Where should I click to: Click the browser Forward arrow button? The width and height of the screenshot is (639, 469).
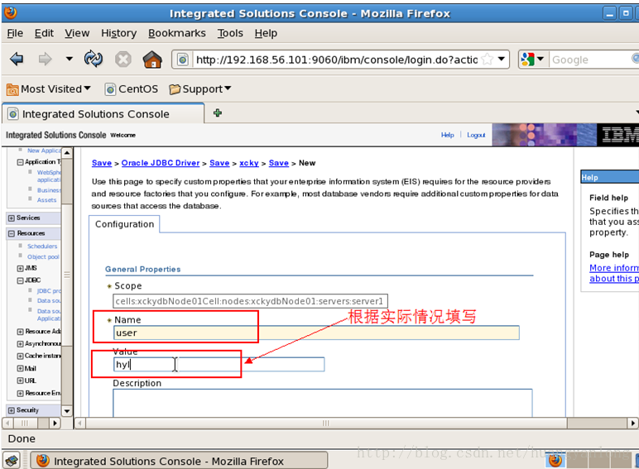click(x=45, y=60)
